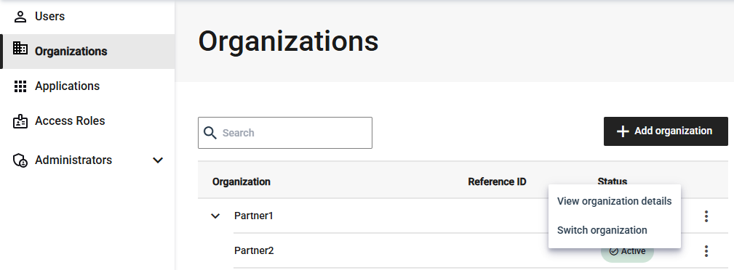Open Administrators sidebar section
The height and width of the screenshot is (270, 734).
coord(87,160)
